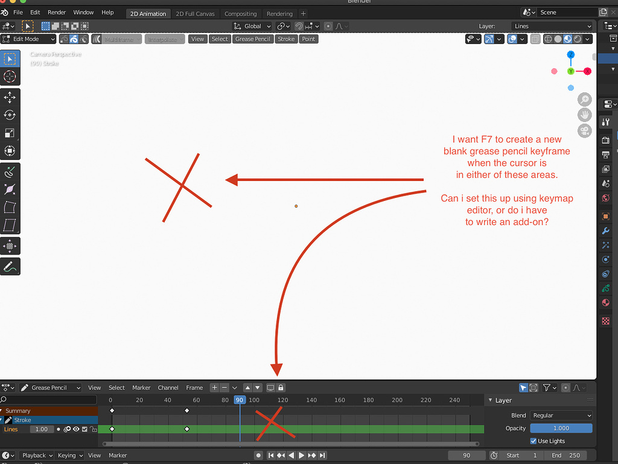Viewport: 618px width, 464px height.
Task: Toggle the auto keying record button
Action: (258, 456)
